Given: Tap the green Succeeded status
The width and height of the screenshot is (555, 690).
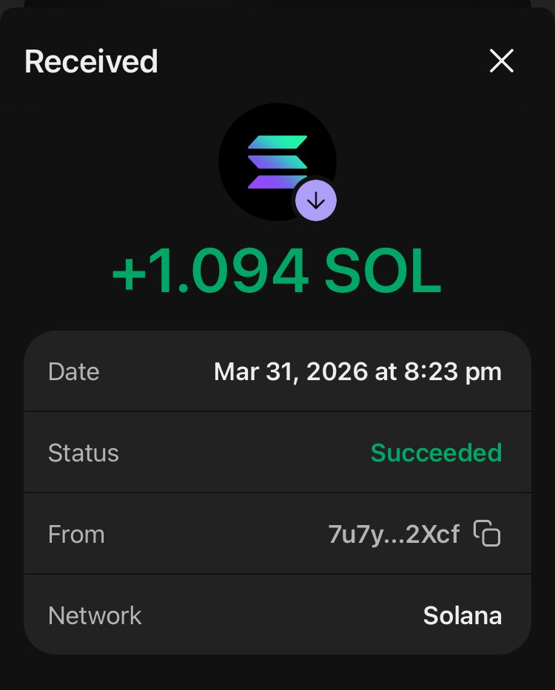Looking at the screenshot, I should click(x=436, y=453).
